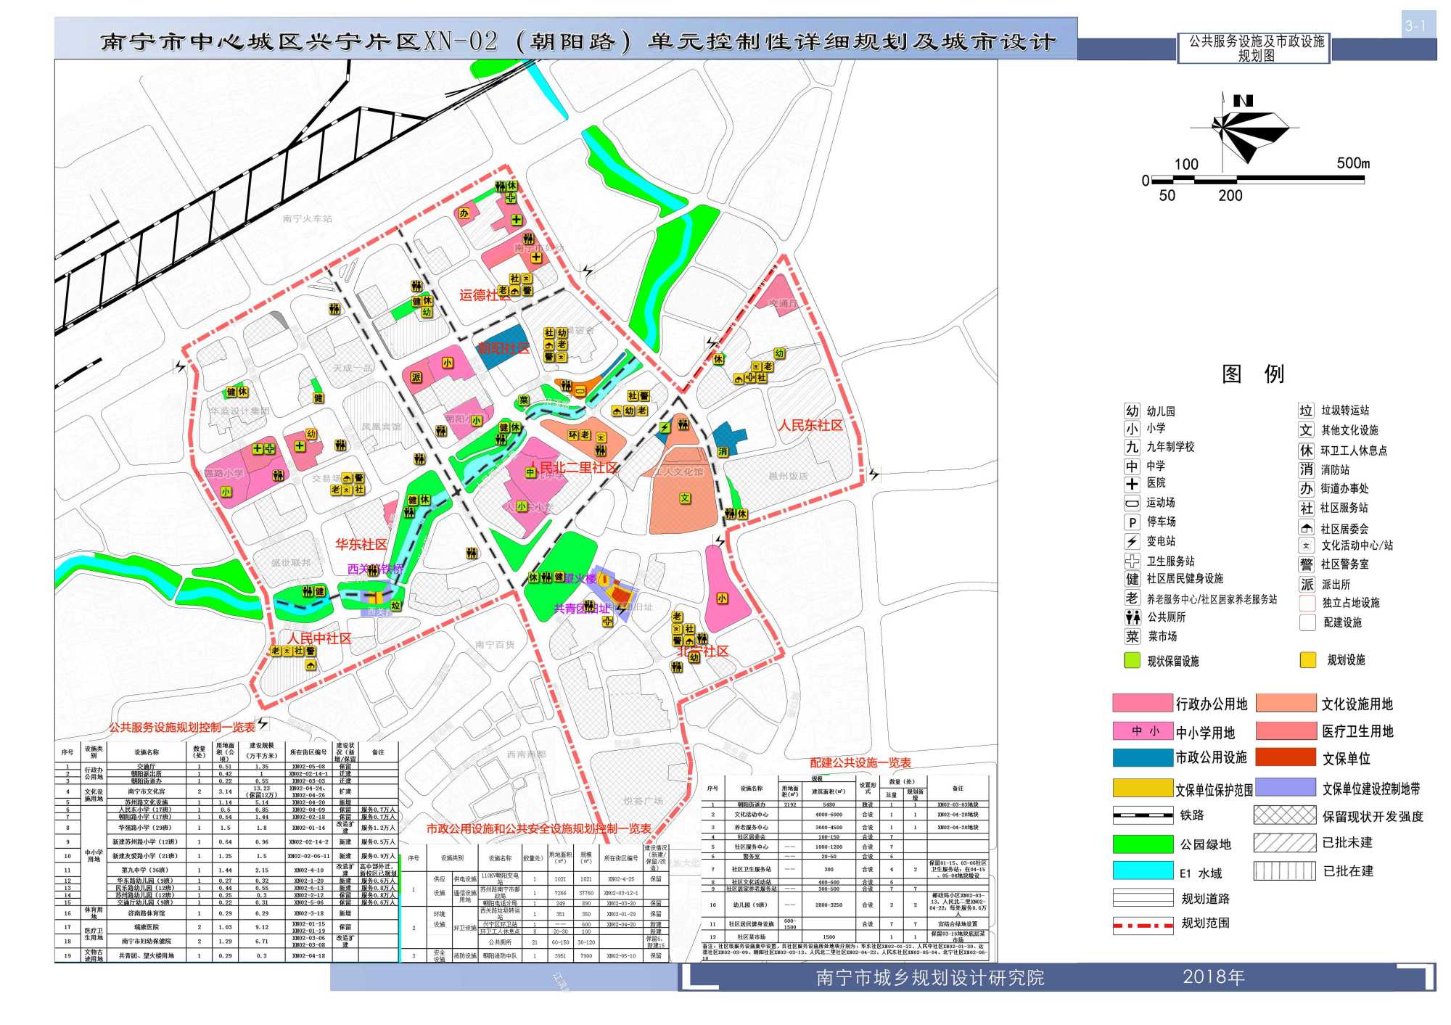Screen dimensions: 1451x1025
Task: Select the 社区警务室 legend icon
Action: click(1307, 564)
